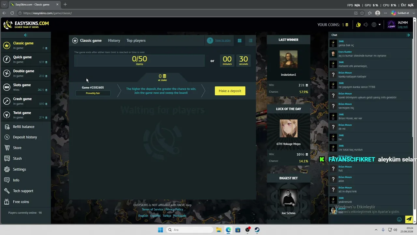Open the Stash icon
This screenshot has height=235, width=417.
[x=7, y=159]
